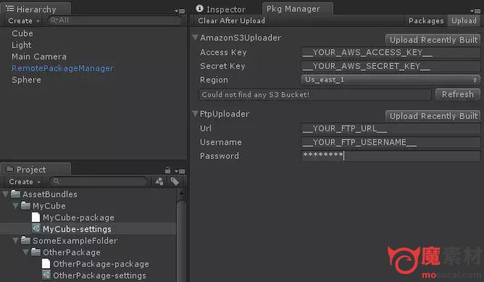Open Inspector panel options menu icon
The height and width of the screenshot is (282, 484).
click(x=475, y=11)
